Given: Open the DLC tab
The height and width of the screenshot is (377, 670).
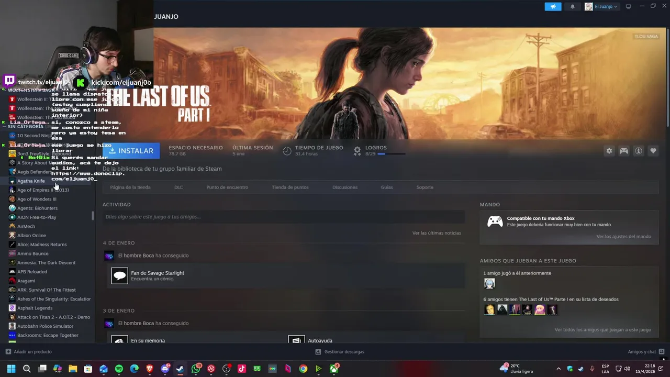Looking at the screenshot, I should coord(178,187).
